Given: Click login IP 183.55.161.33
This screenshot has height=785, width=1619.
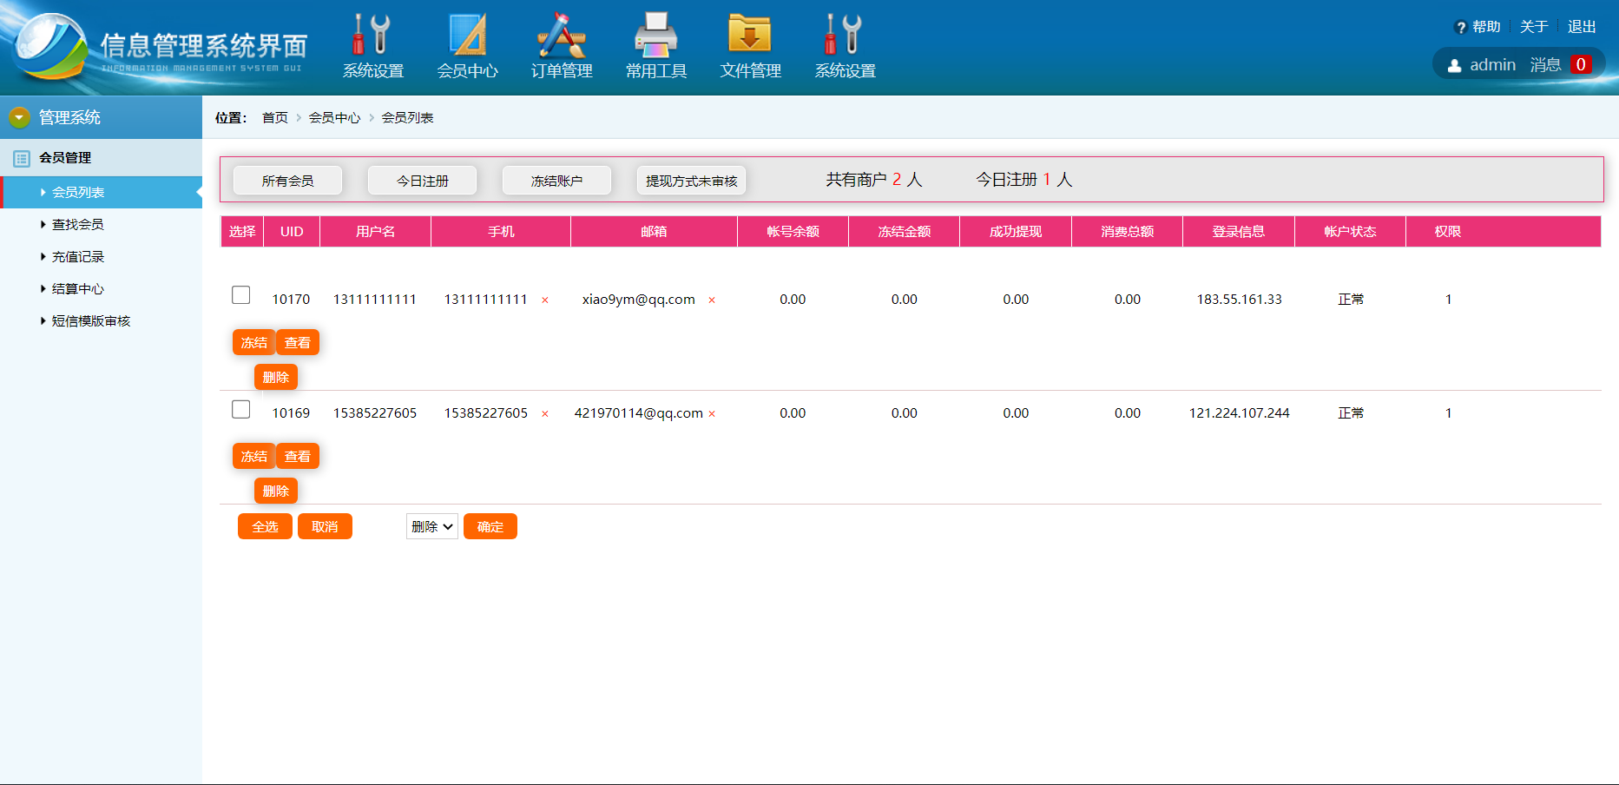Looking at the screenshot, I should click(x=1239, y=299).
